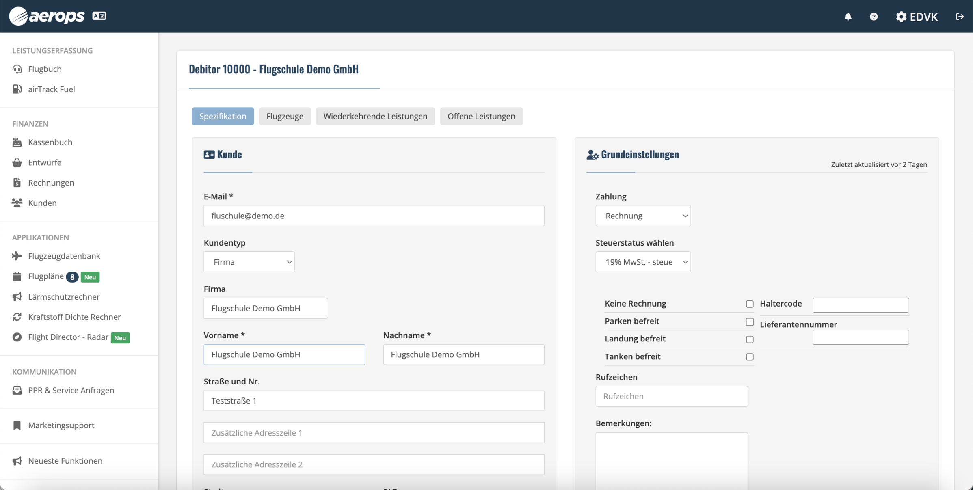Open Flugzeugdatenbank
Screen dimensions: 973x490
pos(64,256)
